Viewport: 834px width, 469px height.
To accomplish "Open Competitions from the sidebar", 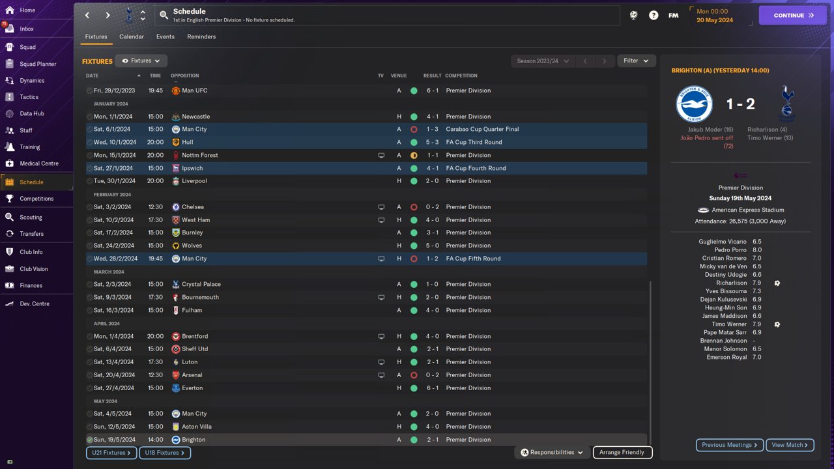I will tap(36, 199).
